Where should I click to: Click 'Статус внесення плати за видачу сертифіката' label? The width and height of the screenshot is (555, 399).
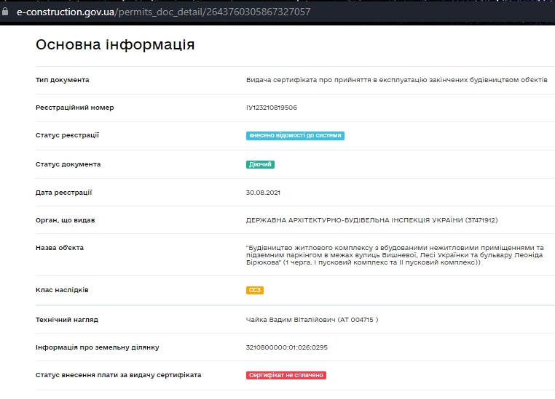[x=118, y=375]
